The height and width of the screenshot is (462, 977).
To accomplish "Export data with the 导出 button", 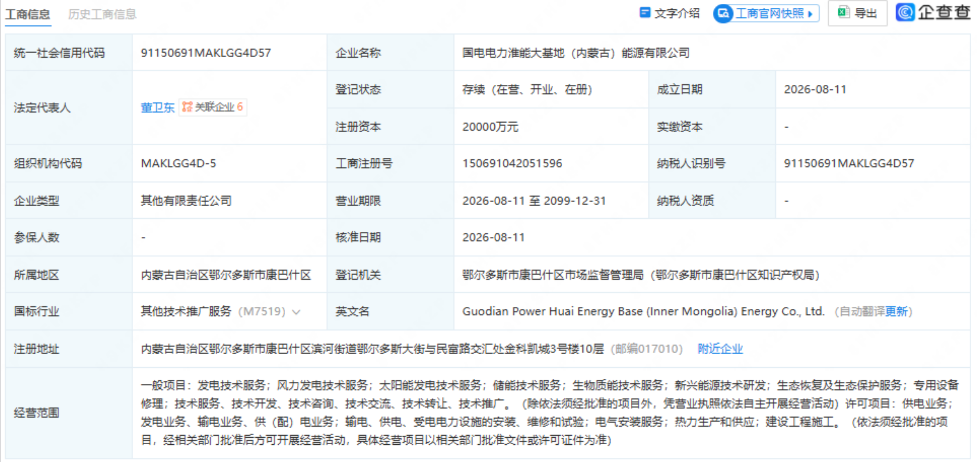I will click(857, 14).
